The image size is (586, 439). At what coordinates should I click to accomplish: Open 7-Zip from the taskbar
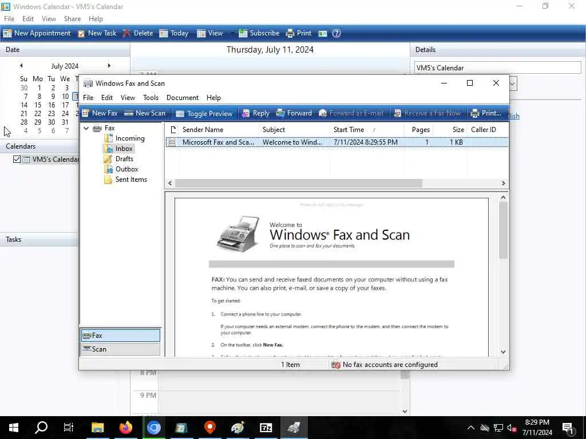coord(266,428)
